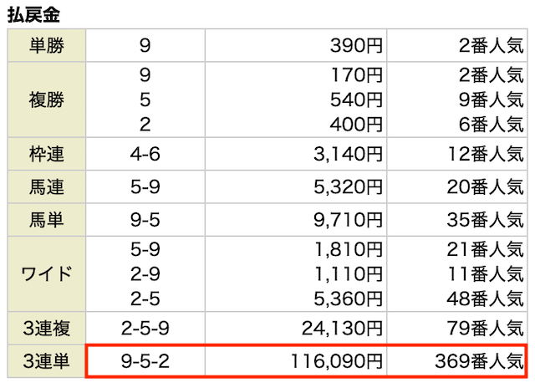
Task: Click the 369番人気 popularity cell
Action: [457, 361]
